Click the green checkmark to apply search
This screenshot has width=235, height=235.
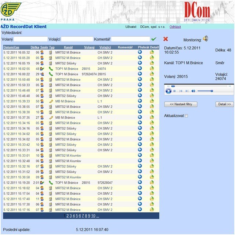[153, 39]
